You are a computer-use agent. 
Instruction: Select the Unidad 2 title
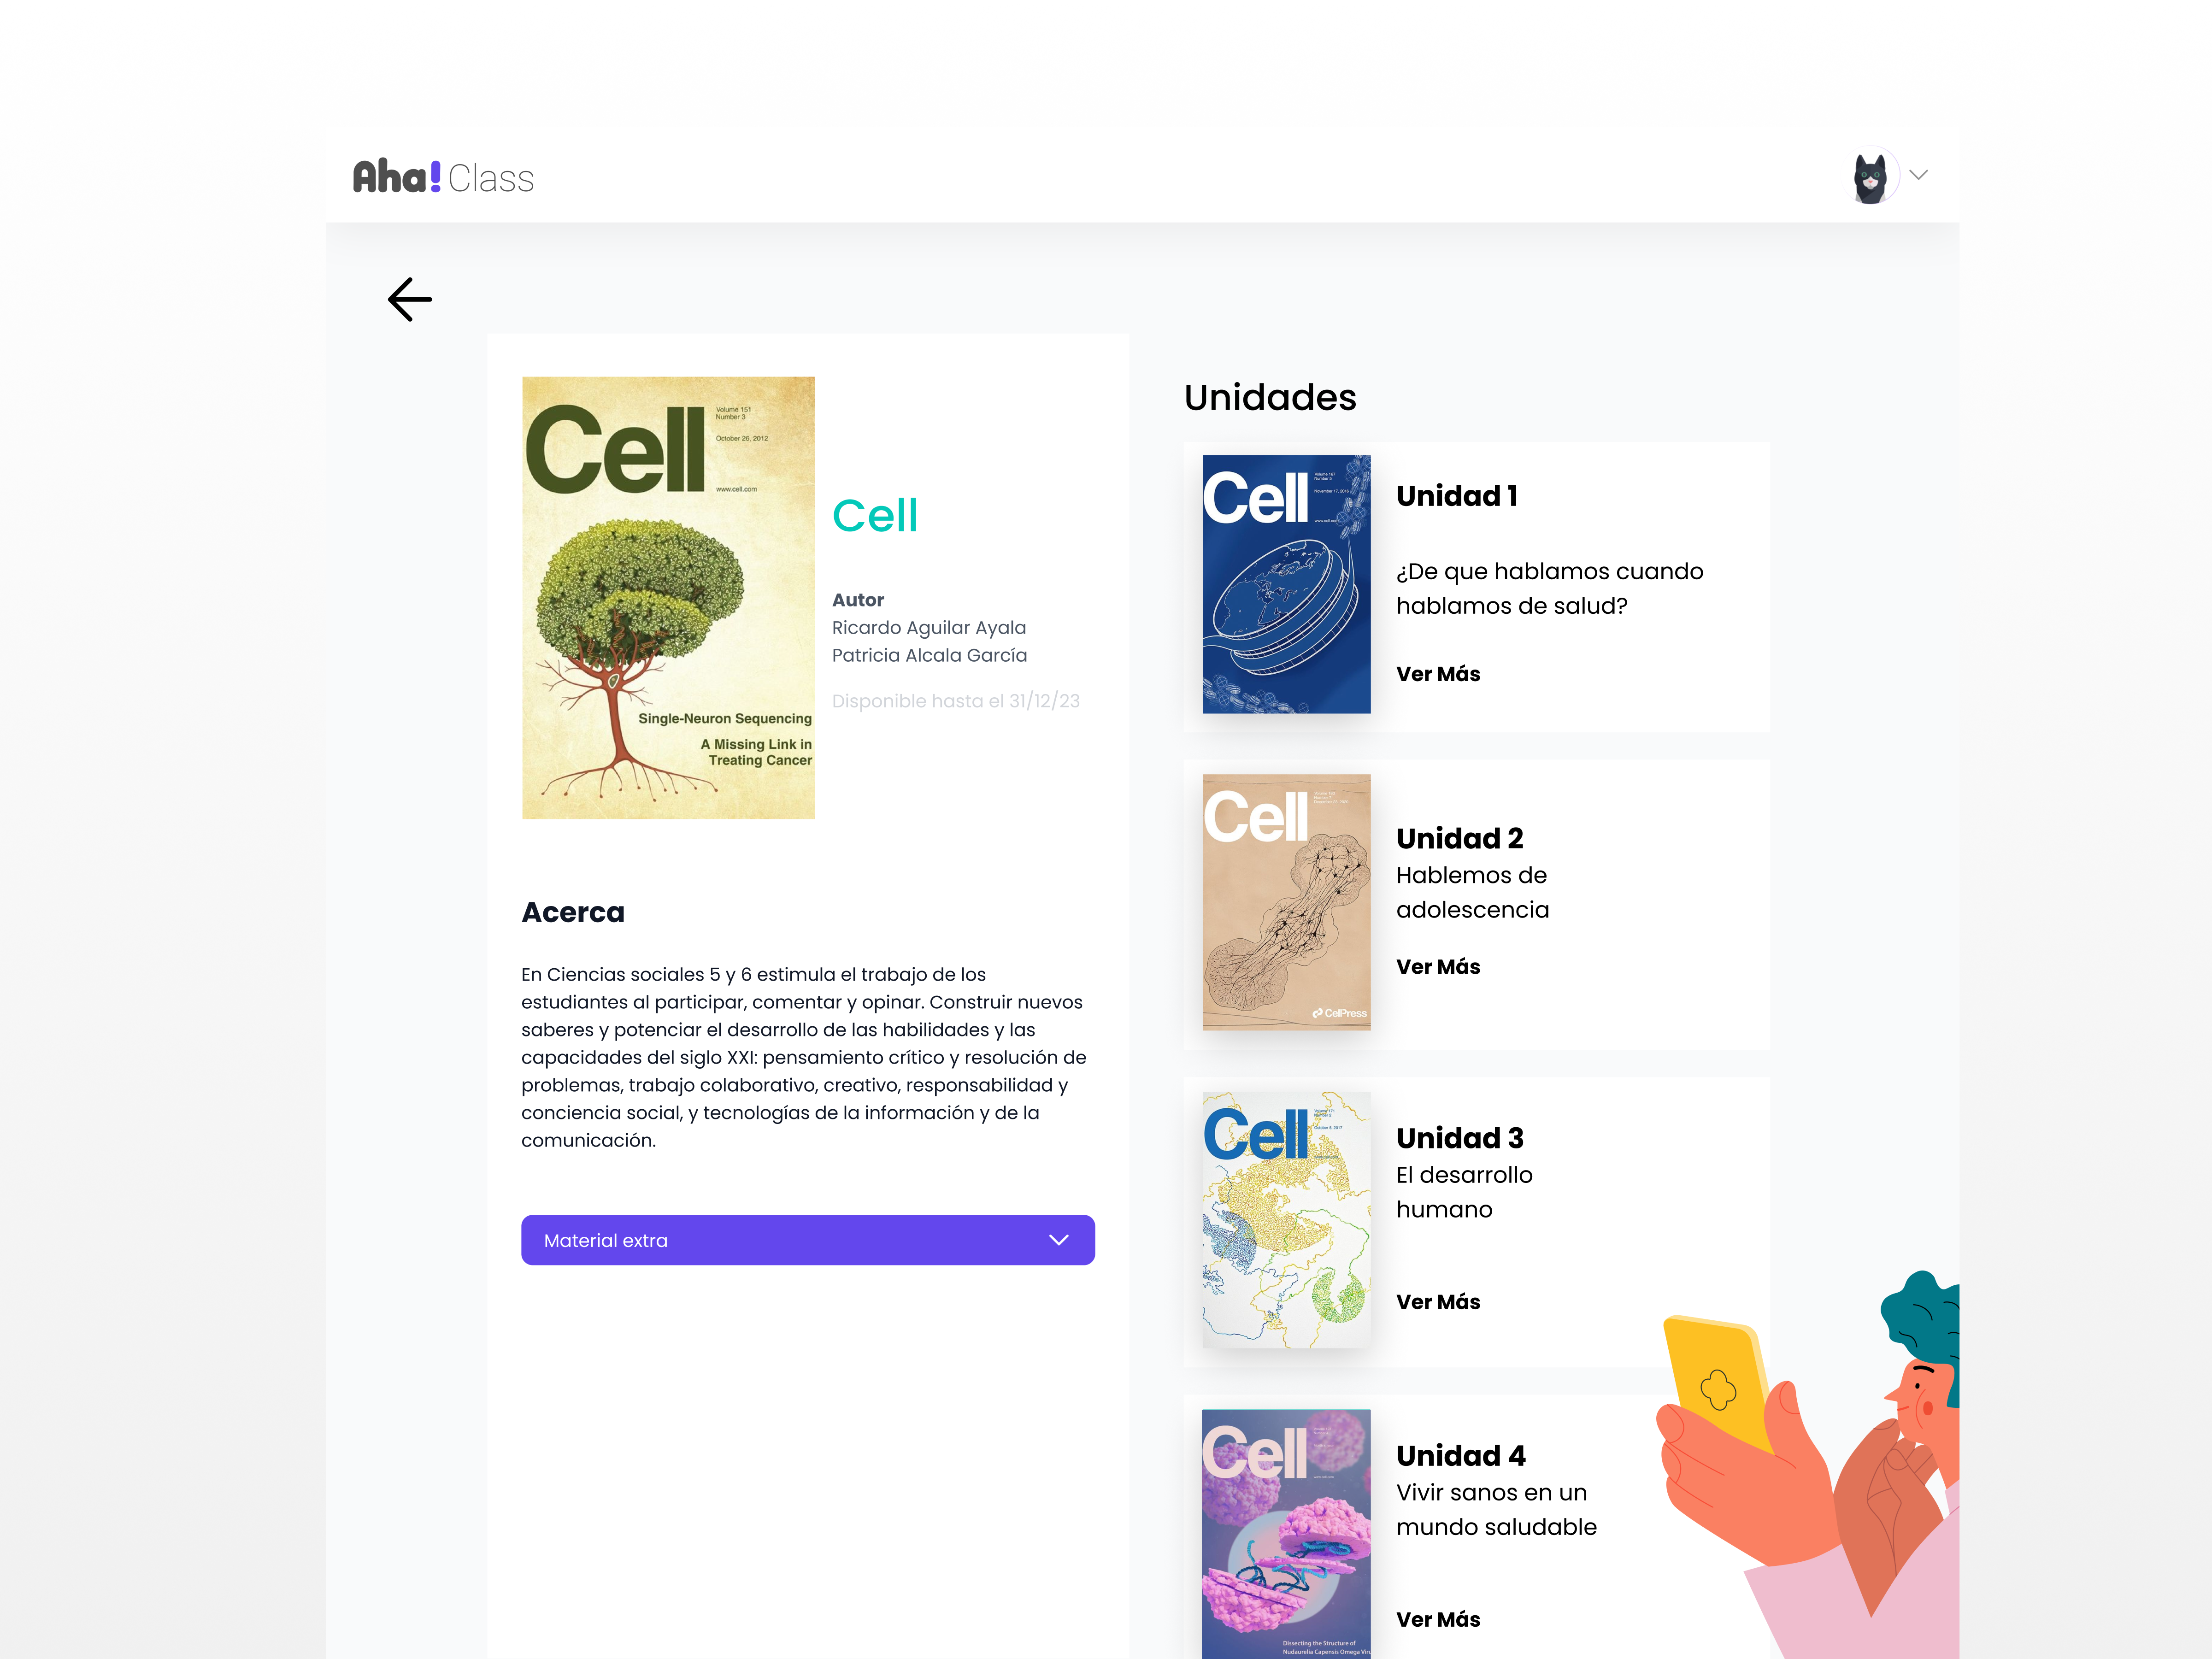[1460, 838]
